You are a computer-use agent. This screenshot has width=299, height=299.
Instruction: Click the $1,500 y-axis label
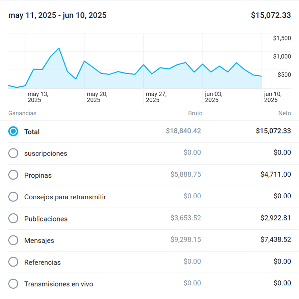282,38
